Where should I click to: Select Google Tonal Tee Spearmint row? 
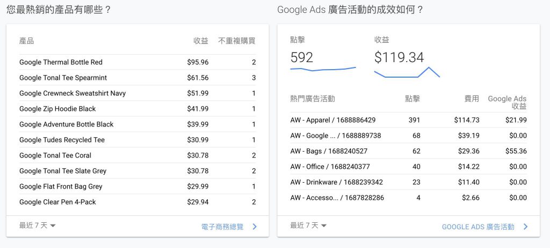click(x=137, y=78)
